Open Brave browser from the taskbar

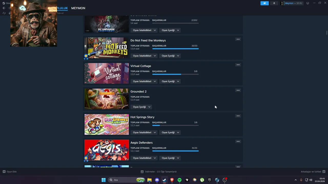coord(172,180)
